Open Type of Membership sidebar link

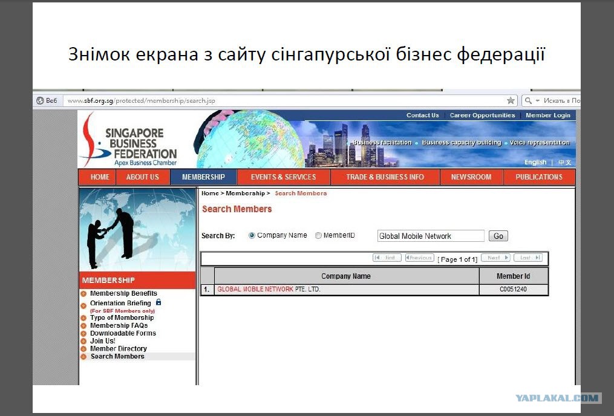(122, 317)
